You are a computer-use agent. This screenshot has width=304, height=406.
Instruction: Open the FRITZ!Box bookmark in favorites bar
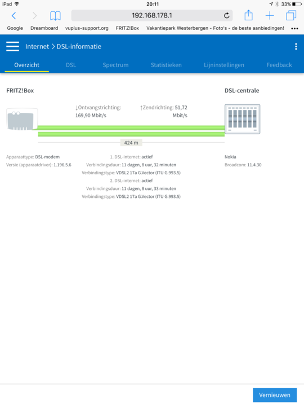point(127,28)
